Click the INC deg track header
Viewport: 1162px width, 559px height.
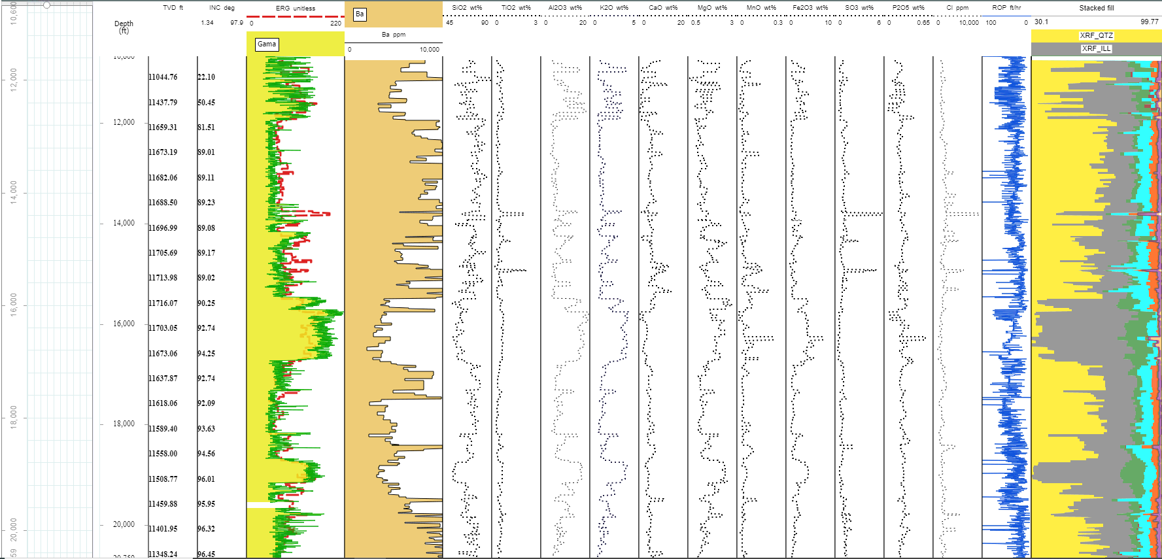[222, 8]
